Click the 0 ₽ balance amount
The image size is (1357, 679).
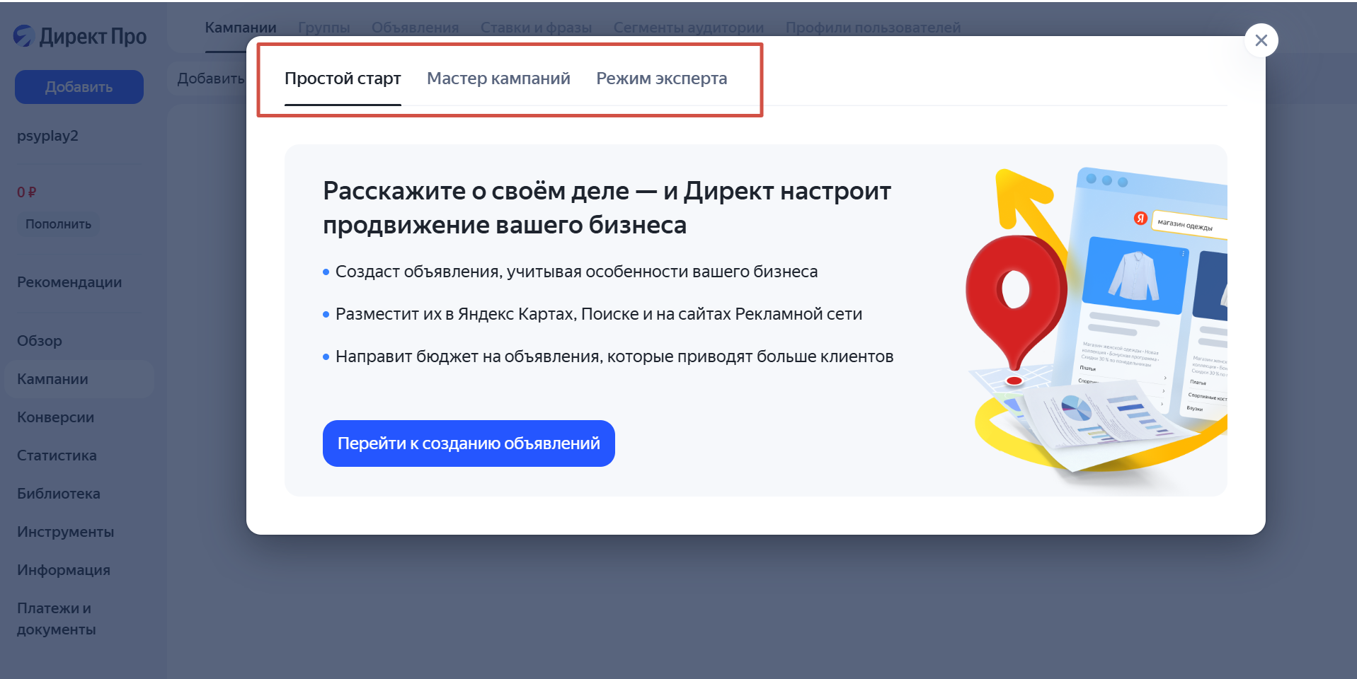[27, 192]
